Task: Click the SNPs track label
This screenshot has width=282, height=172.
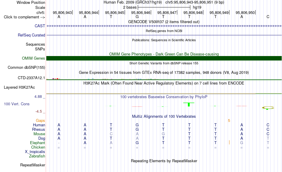Action: (40, 49)
